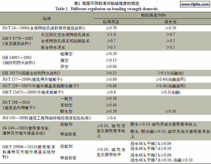Click the '《复层建筑涂料》' label
Viewport: 211px width, 164px height.
click(17, 44)
